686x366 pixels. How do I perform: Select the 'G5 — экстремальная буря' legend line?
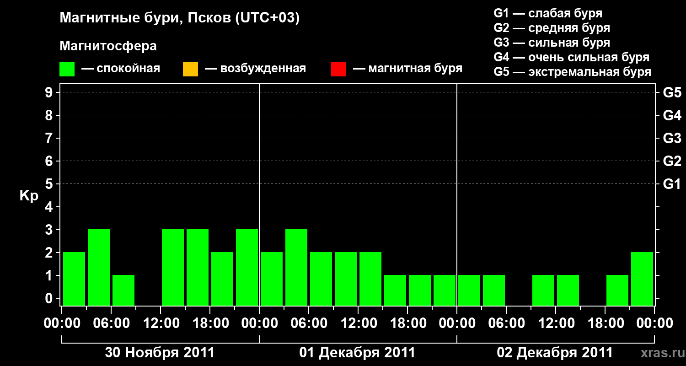(572, 72)
